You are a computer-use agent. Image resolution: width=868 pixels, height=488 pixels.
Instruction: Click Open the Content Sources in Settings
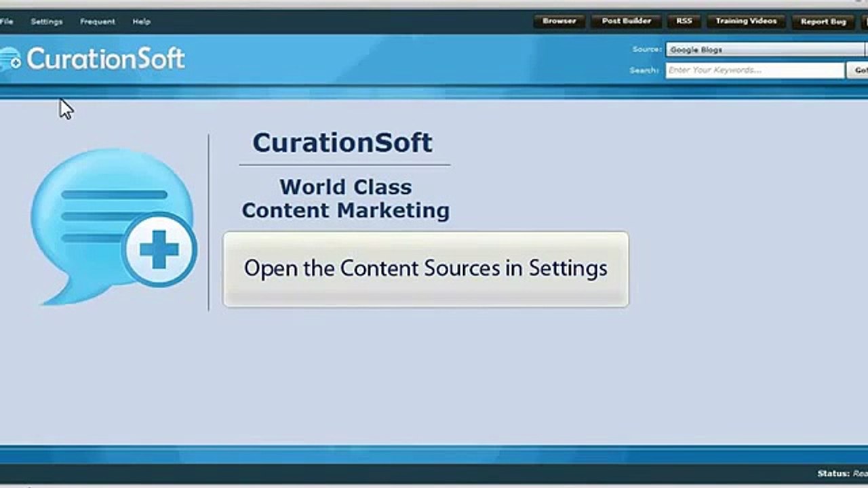click(426, 269)
